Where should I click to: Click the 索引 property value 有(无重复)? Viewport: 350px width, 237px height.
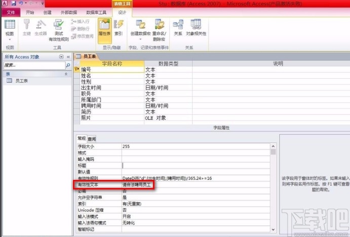tap(196, 204)
